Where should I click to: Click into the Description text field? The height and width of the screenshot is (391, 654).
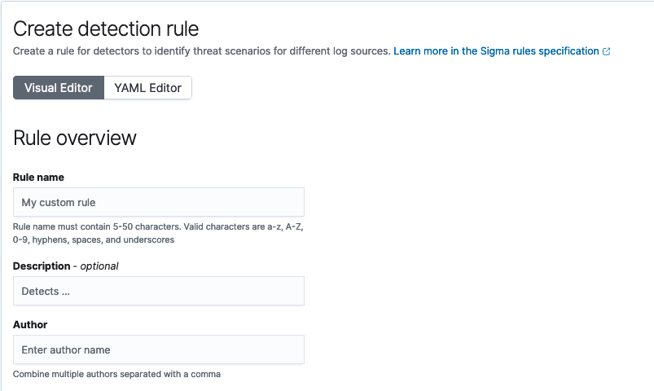coord(159,291)
